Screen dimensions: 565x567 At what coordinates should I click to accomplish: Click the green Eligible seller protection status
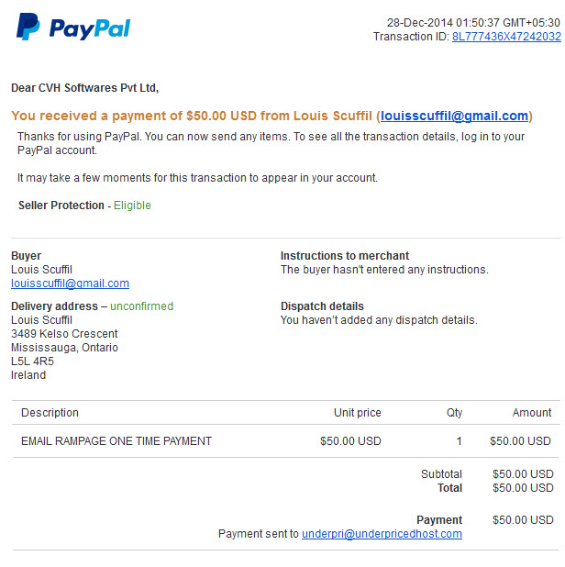pyautogui.click(x=132, y=206)
